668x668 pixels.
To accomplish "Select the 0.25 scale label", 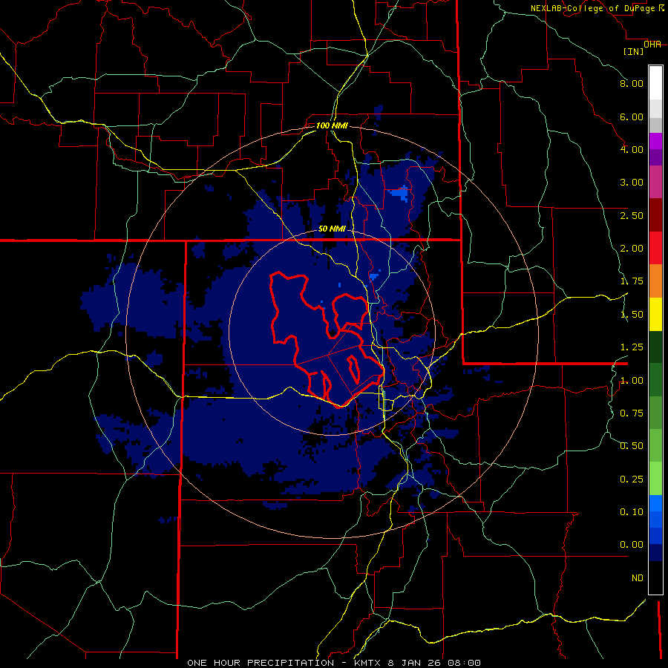I will coord(632,479).
